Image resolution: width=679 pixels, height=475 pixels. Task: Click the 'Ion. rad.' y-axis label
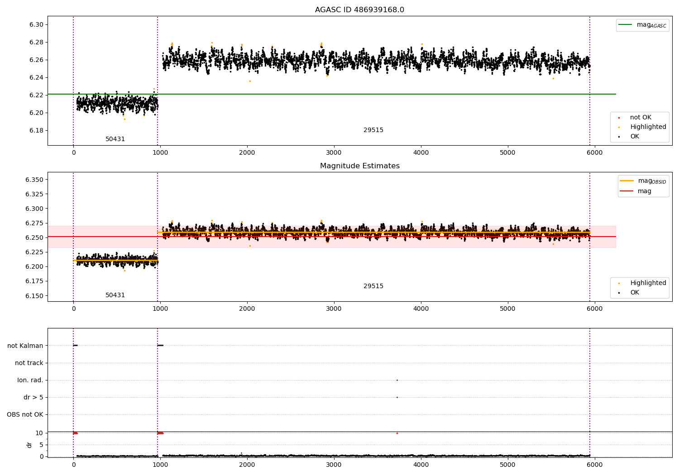[x=30, y=380]
